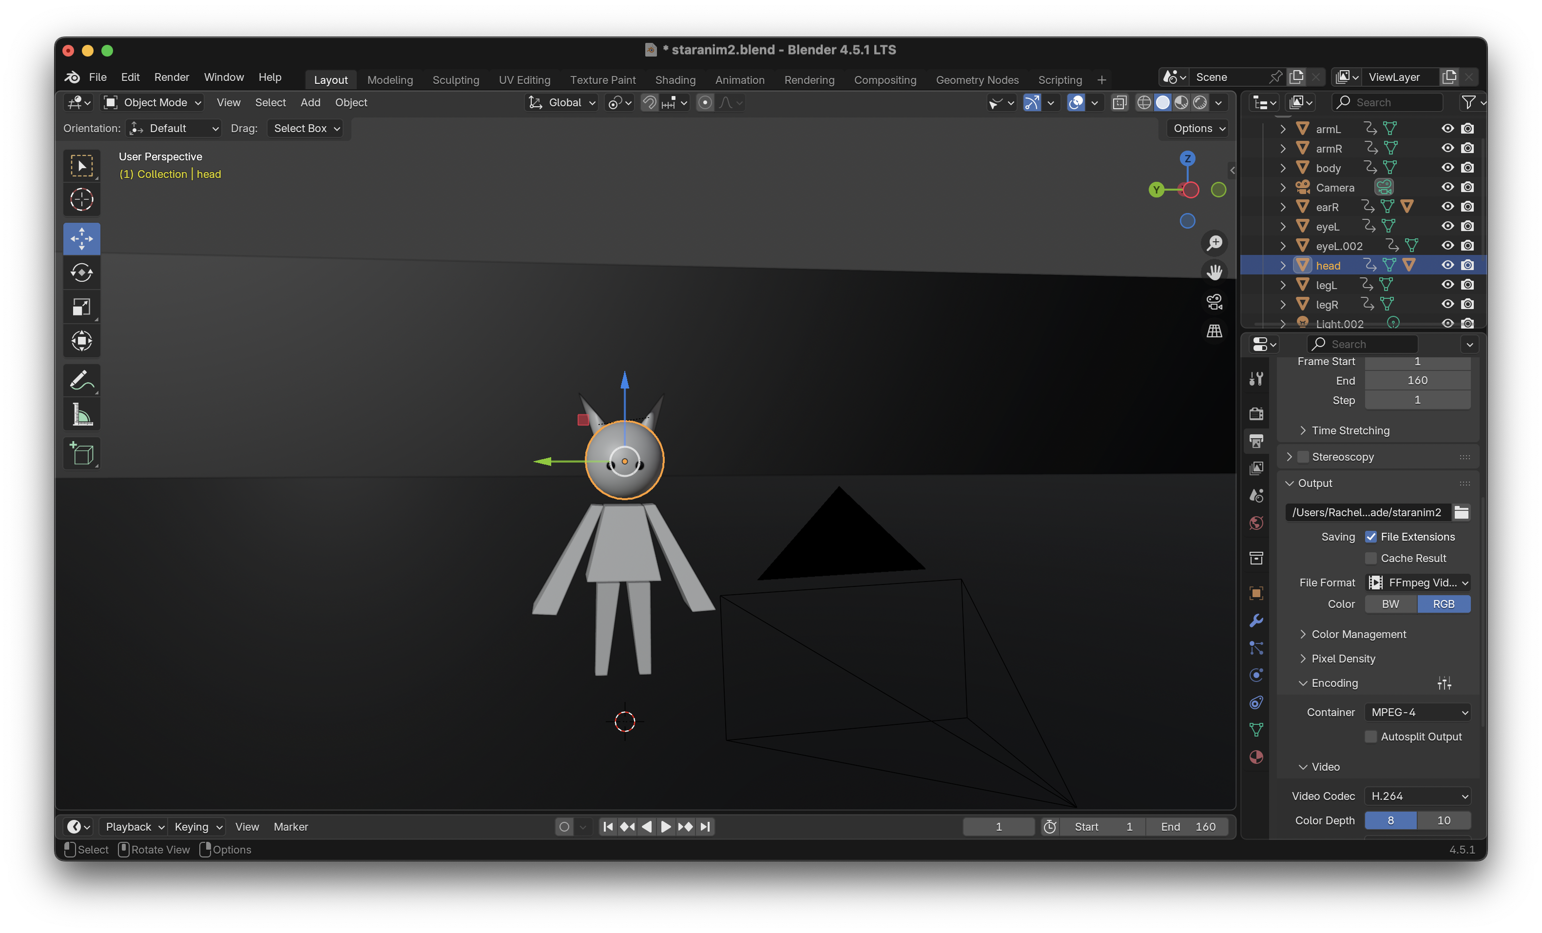The height and width of the screenshot is (933, 1542).
Task: Open the File Format dropdown
Action: coord(1417,583)
